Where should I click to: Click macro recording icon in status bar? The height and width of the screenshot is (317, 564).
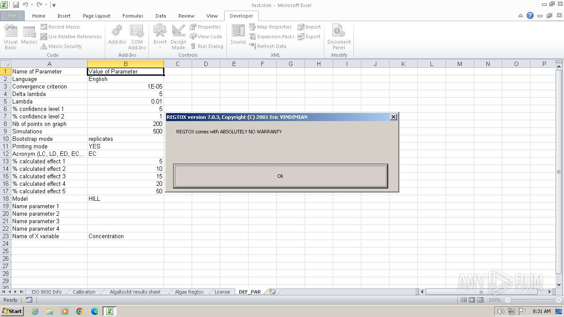point(29,300)
